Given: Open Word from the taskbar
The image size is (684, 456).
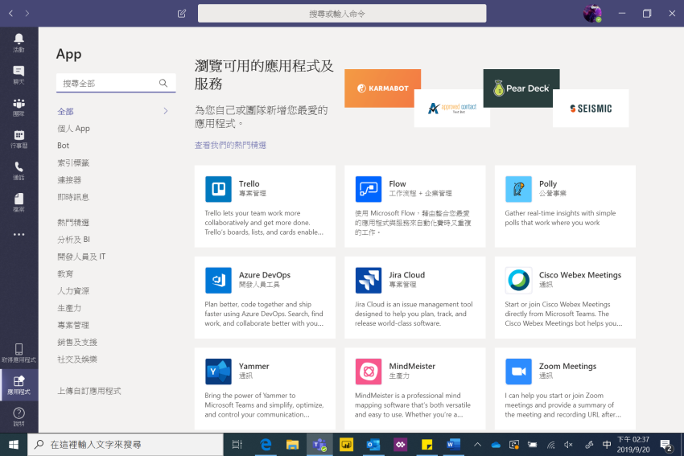Looking at the screenshot, I should tap(454, 445).
